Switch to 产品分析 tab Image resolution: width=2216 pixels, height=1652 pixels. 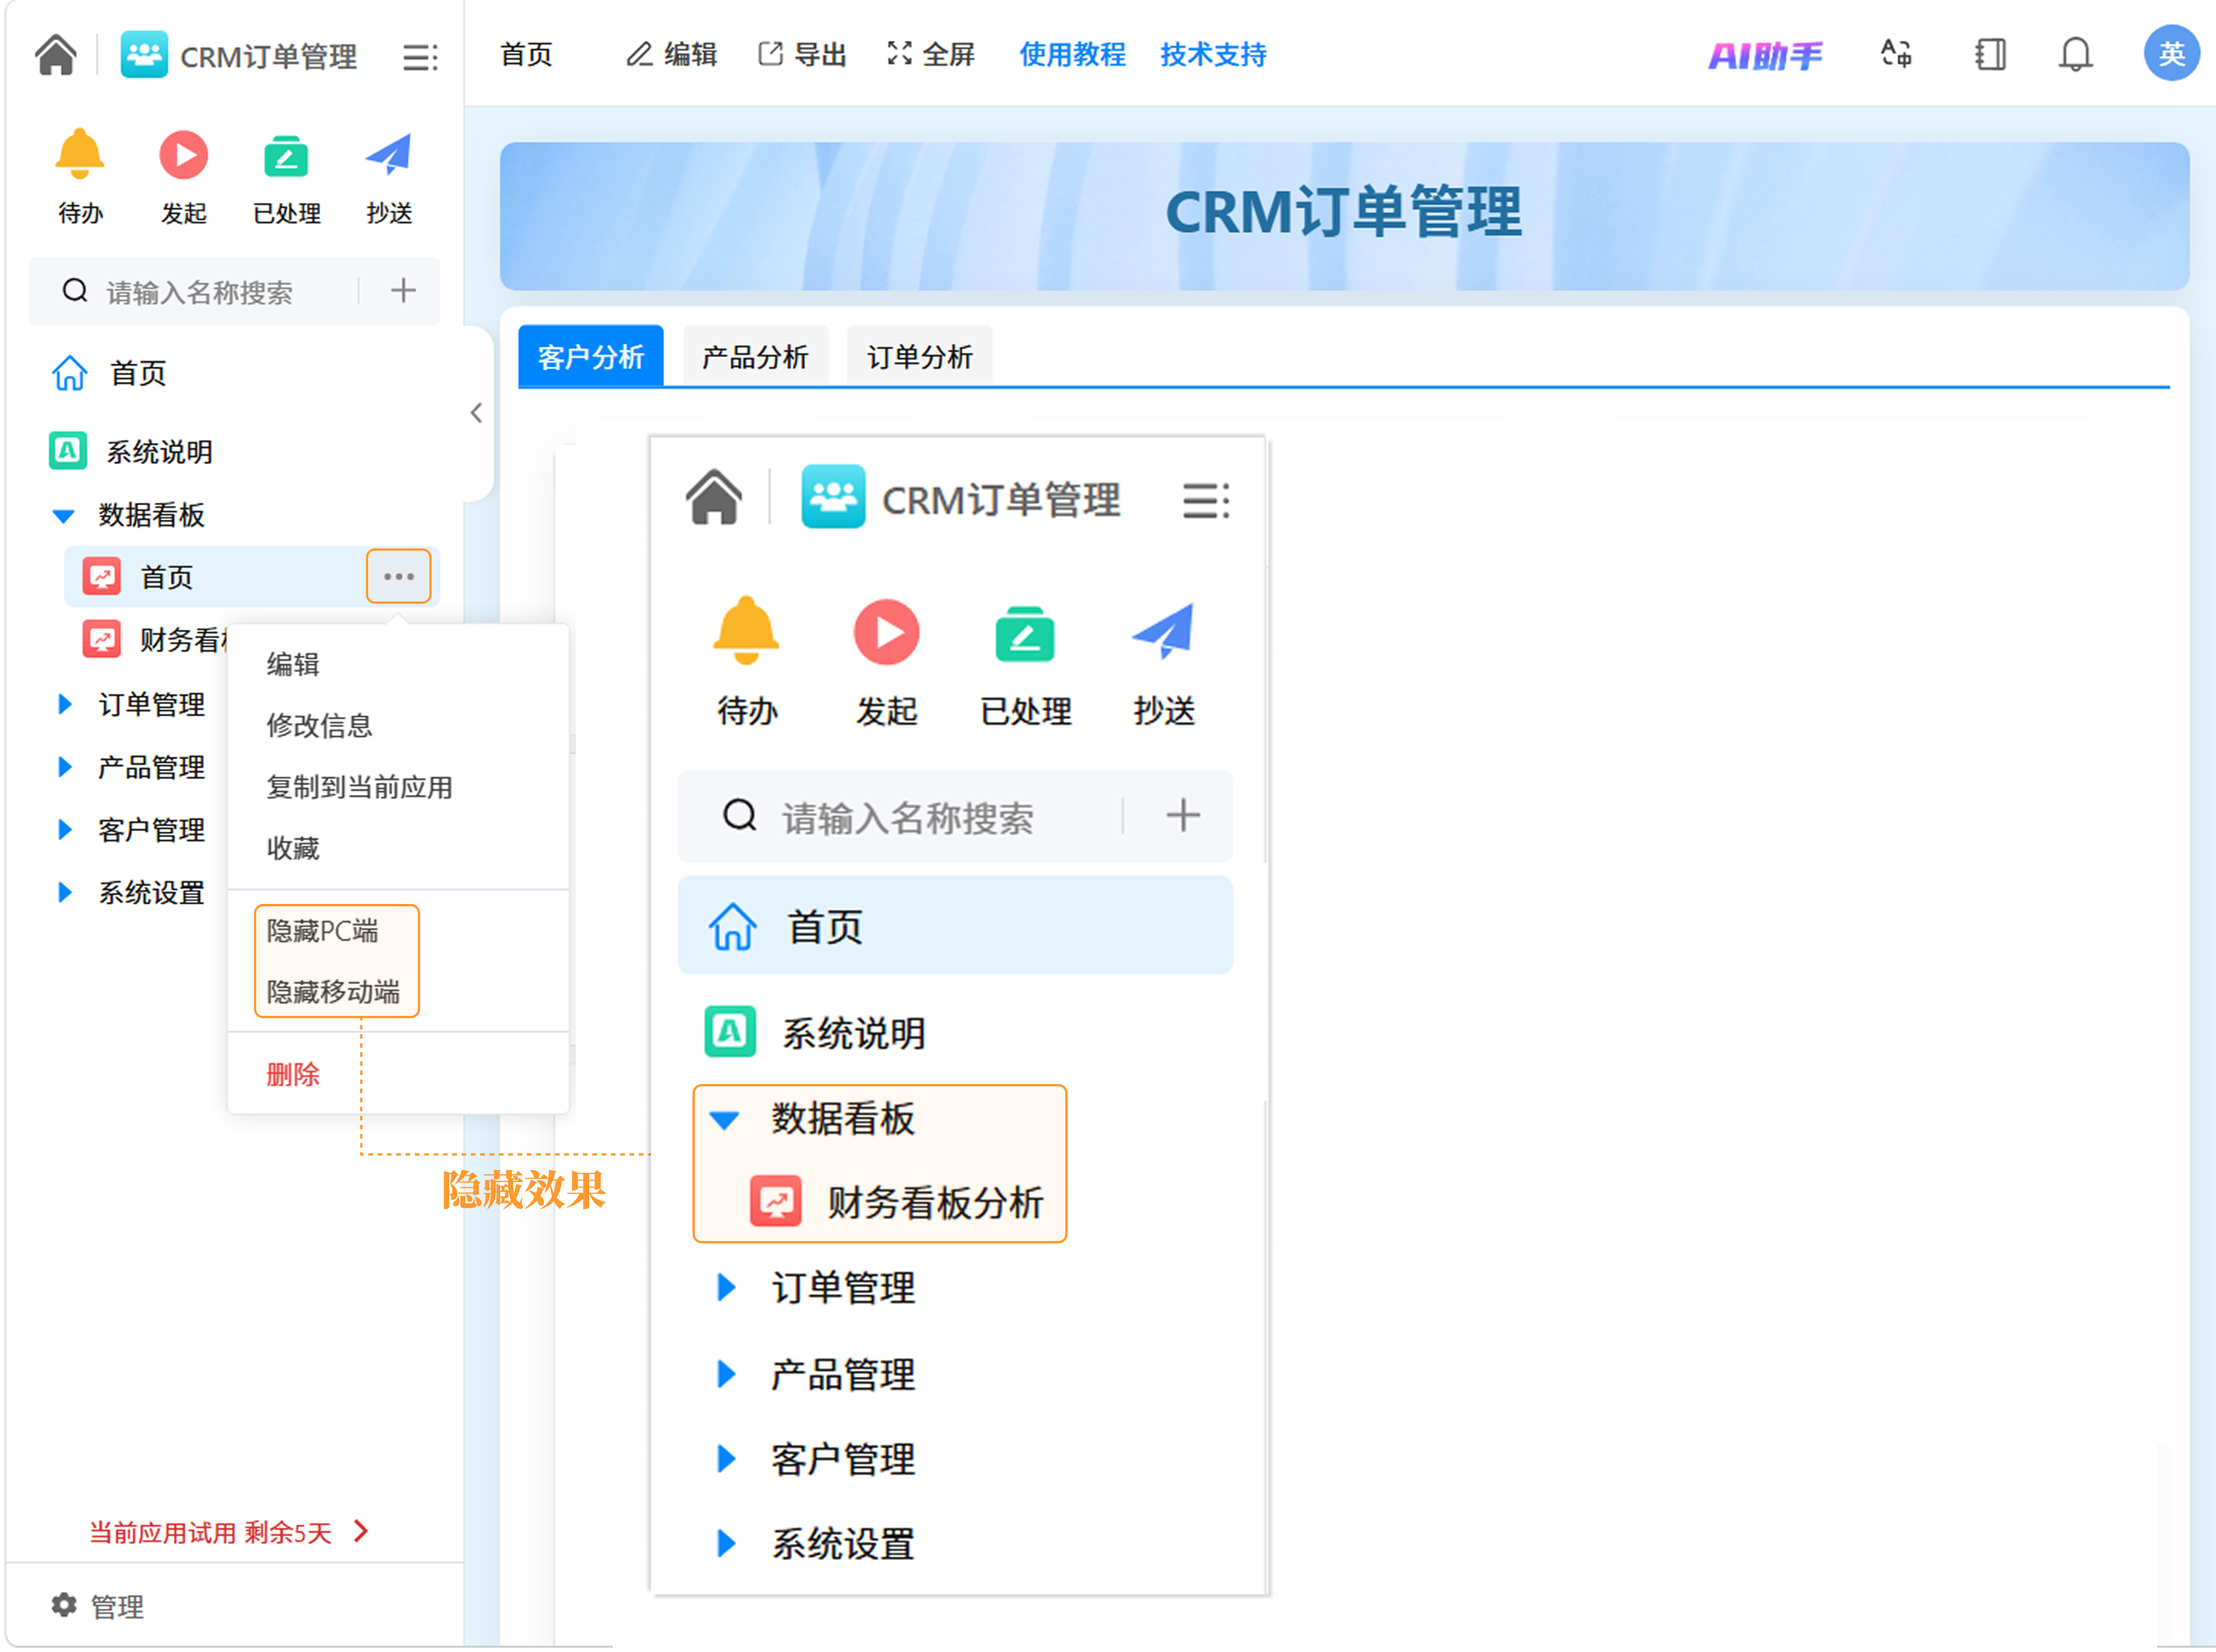[755, 356]
